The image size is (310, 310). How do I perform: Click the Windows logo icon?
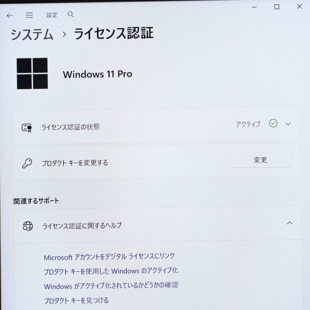point(32,73)
